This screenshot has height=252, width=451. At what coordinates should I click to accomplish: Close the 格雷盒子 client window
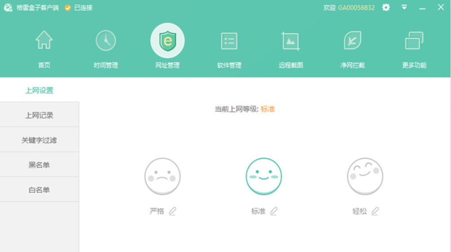pos(441,7)
